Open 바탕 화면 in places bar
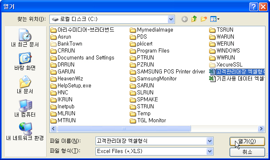270x160 pixels. tap(25, 62)
